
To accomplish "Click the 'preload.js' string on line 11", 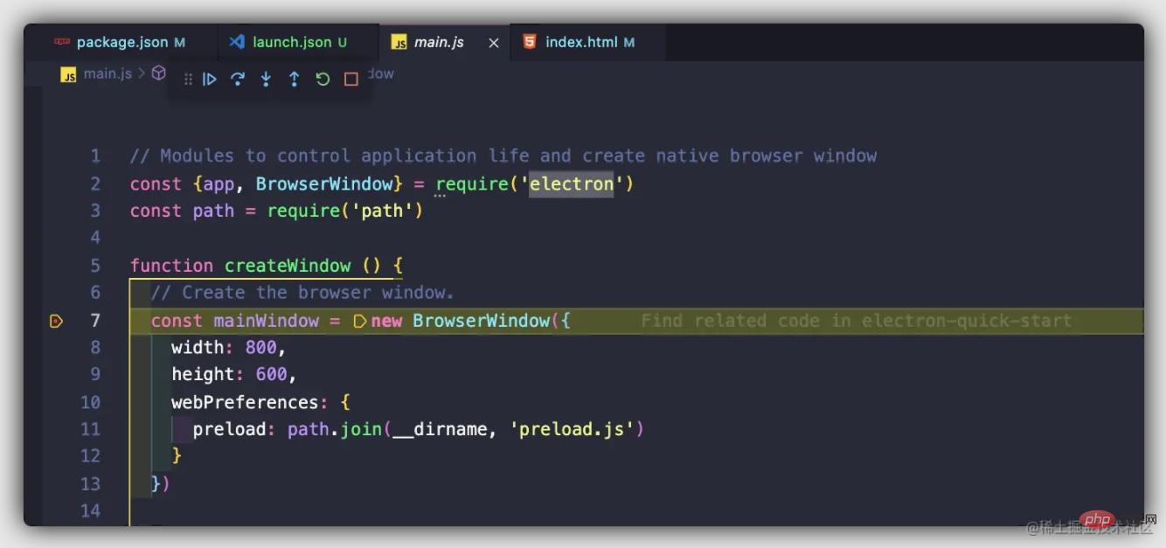I will point(573,430).
